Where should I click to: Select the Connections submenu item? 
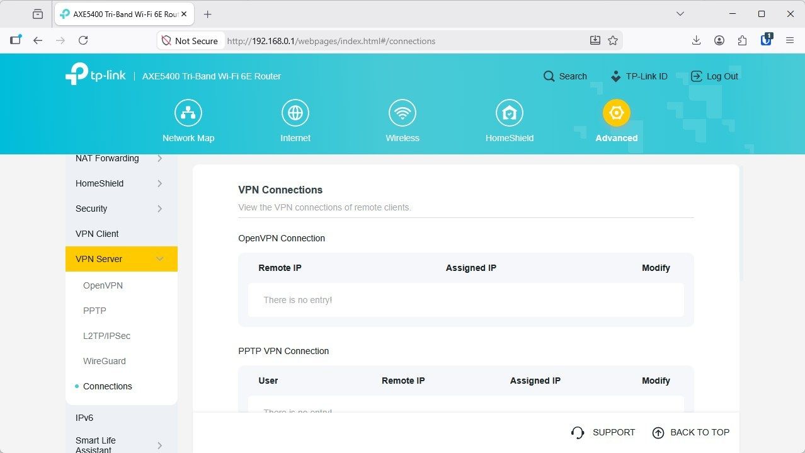click(x=108, y=386)
